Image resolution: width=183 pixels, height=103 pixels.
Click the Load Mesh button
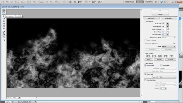tap(152, 18)
